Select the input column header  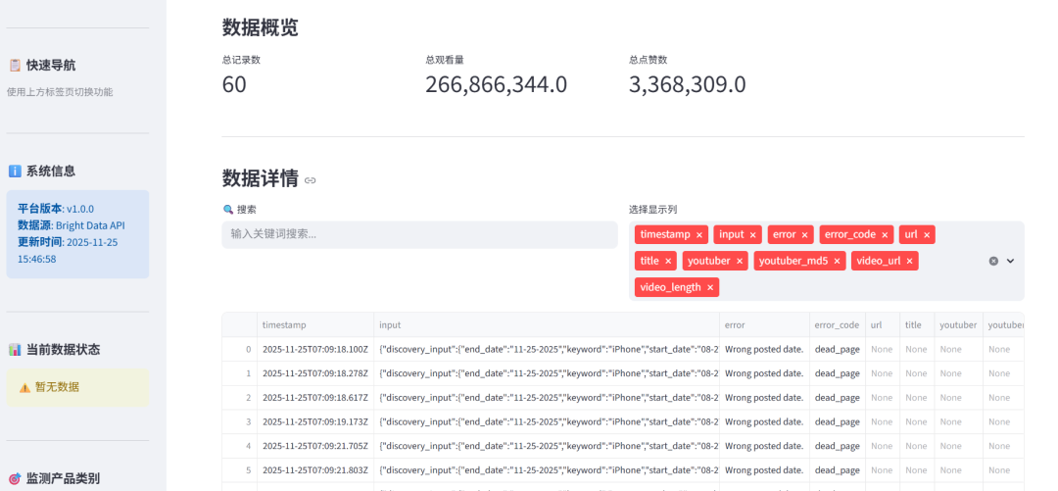(x=547, y=324)
